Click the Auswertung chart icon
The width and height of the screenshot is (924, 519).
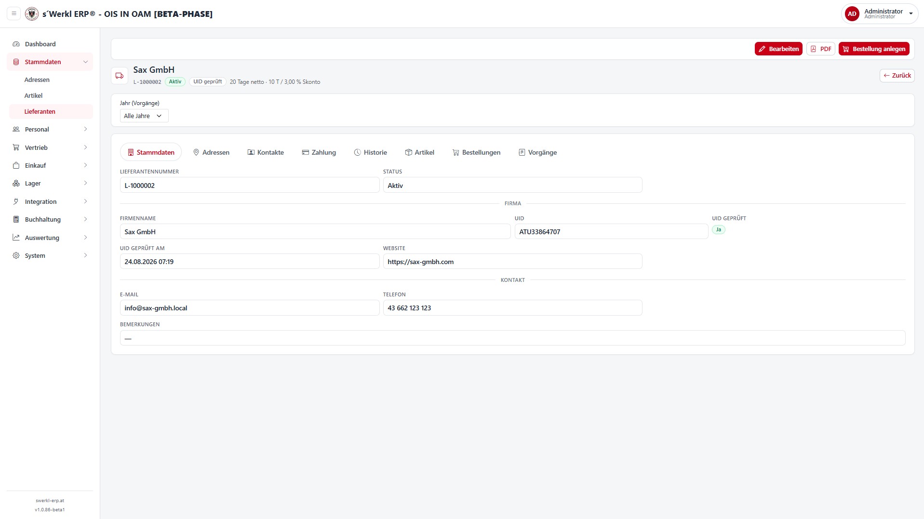tap(16, 238)
